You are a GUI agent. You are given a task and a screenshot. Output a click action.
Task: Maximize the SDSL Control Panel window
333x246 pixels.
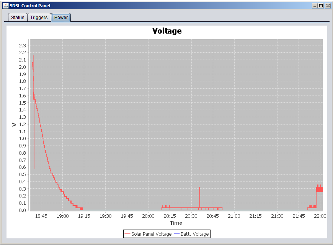(x=321, y=6)
